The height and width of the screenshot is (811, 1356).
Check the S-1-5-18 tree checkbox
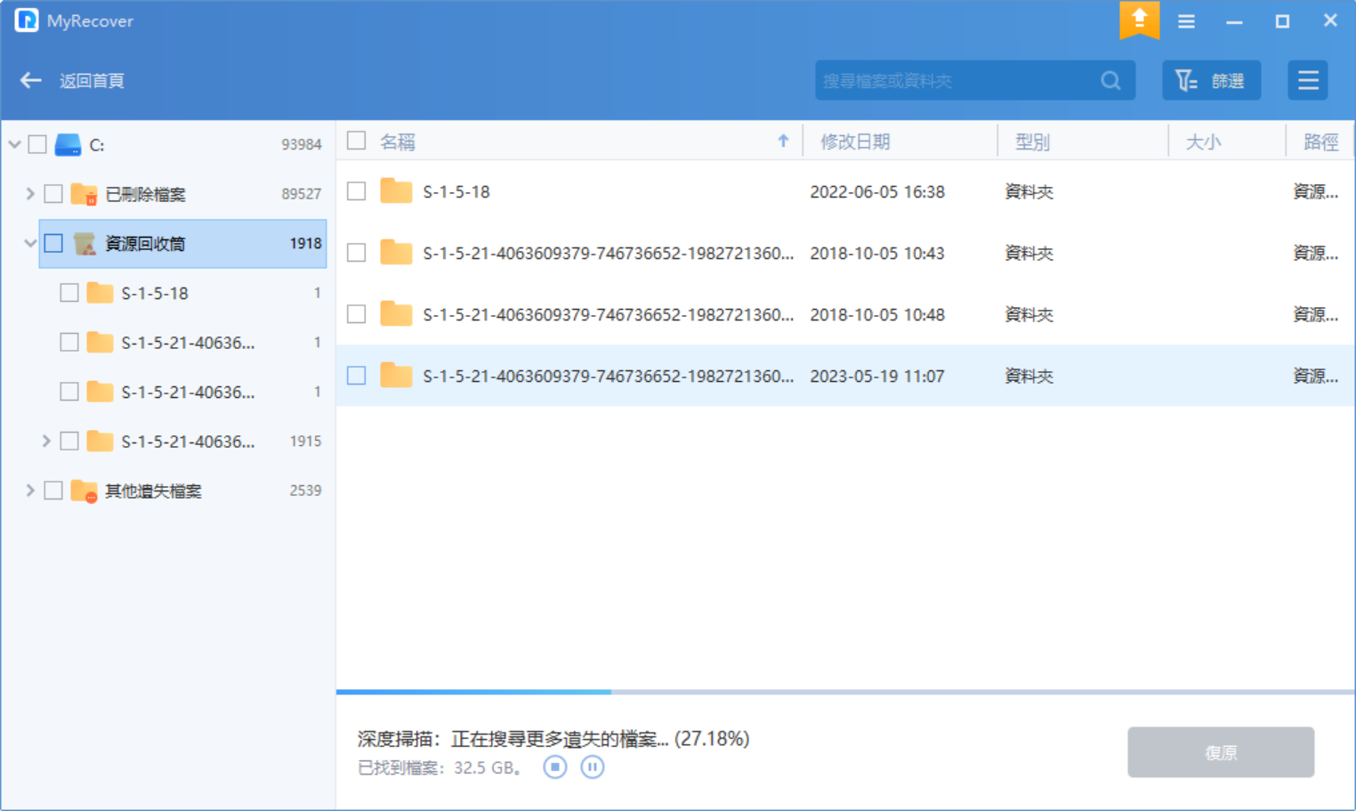69,293
